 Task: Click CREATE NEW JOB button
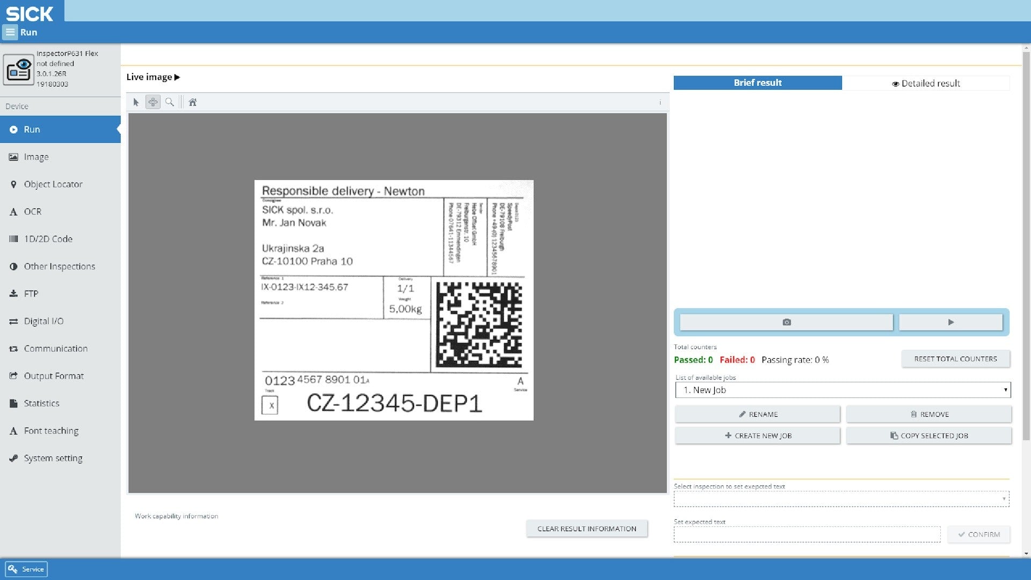click(x=757, y=436)
